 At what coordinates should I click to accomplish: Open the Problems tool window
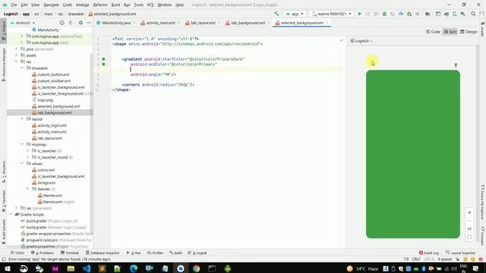point(43,253)
